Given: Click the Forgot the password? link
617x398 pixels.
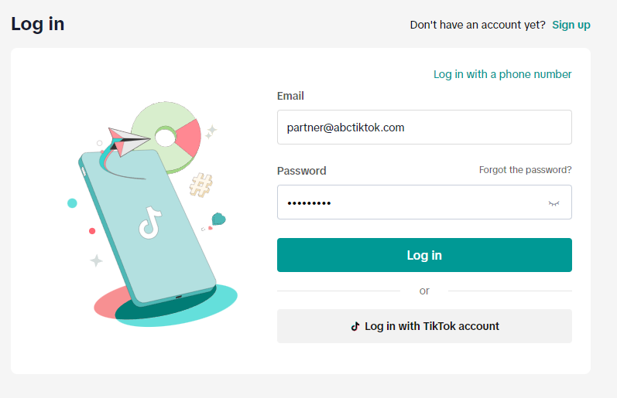Looking at the screenshot, I should (x=525, y=170).
